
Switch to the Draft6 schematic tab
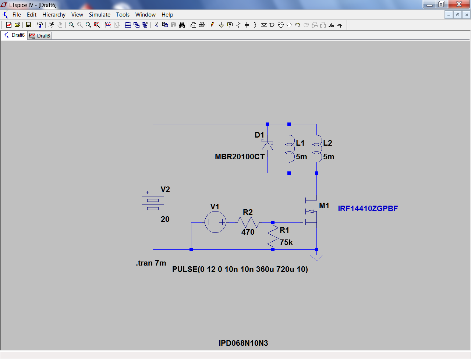coord(14,35)
